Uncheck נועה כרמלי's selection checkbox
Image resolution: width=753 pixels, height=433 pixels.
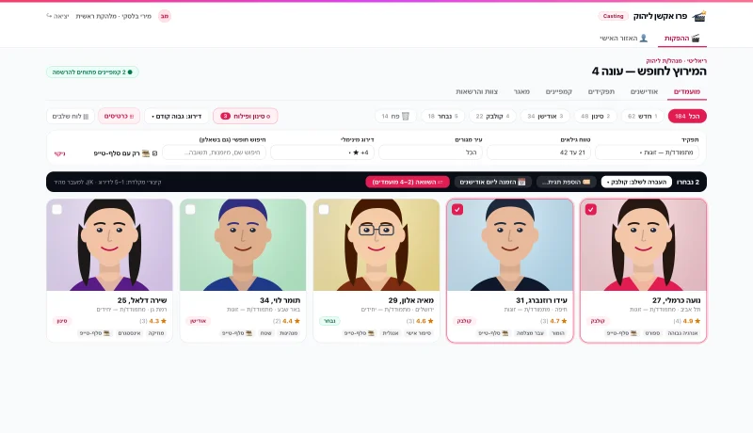[x=591, y=210]
